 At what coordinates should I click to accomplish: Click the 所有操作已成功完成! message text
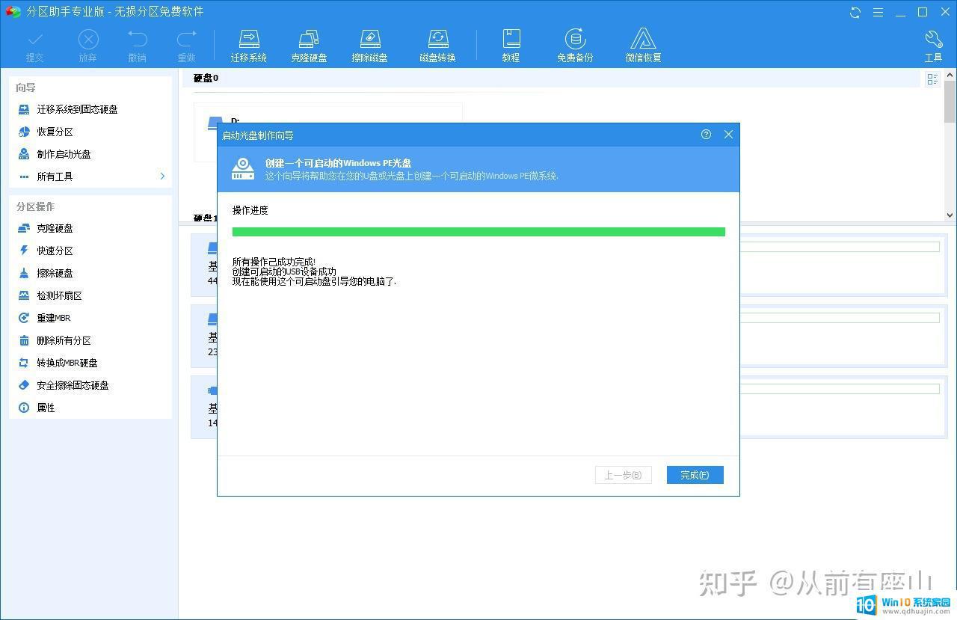274,262
